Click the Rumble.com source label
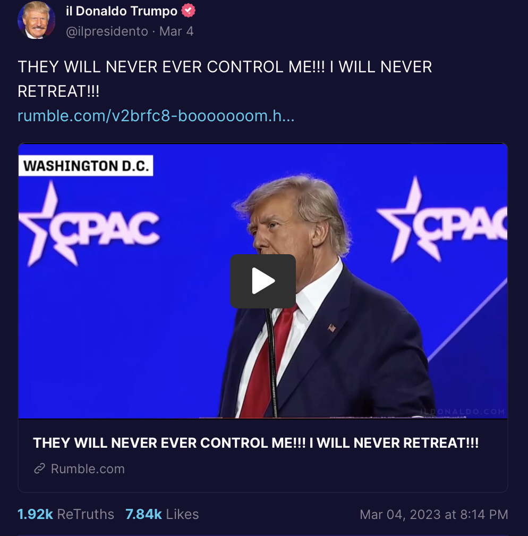Screen dimensions: 528x536 (88, 468)
